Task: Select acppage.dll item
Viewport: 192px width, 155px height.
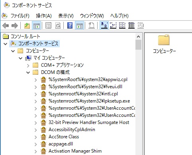Action: pyautogui.click(x=61, y=144)
